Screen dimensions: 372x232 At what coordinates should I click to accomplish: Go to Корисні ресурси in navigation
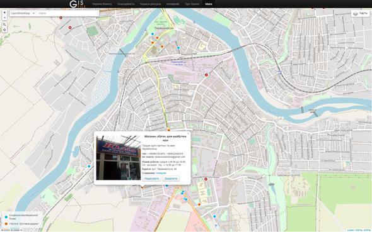coord(150,4)
